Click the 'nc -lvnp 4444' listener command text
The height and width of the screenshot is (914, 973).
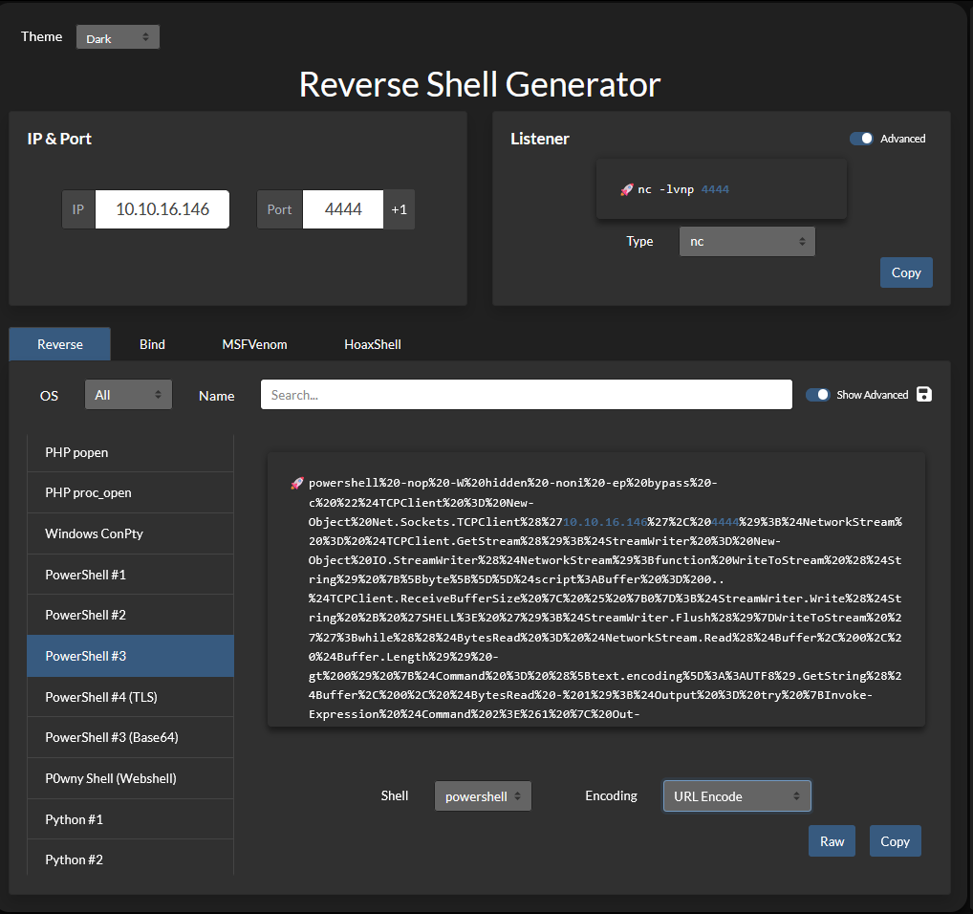(x=683, y=190)
